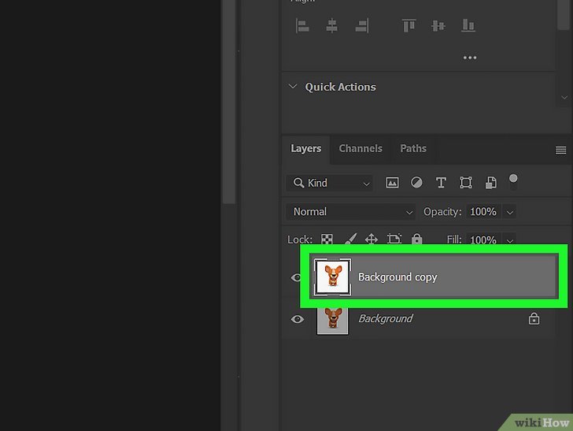Open the Normal blend mode dropdown
The width and height of the screenshot is (573, 431).
tap(350, 212)
